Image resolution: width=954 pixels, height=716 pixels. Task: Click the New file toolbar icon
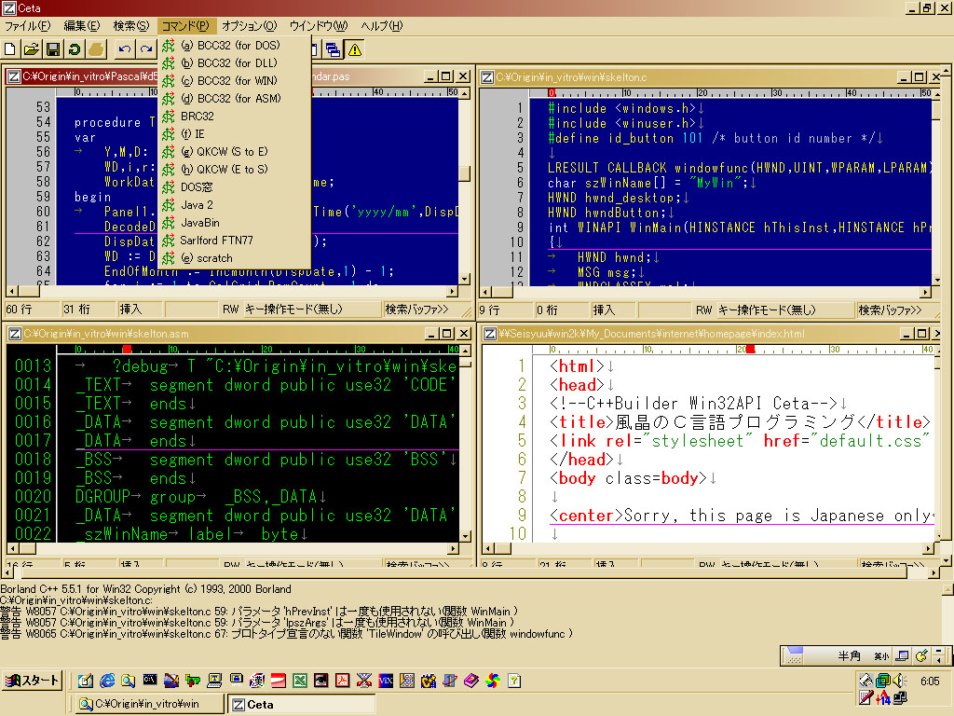tap(10, 48)
